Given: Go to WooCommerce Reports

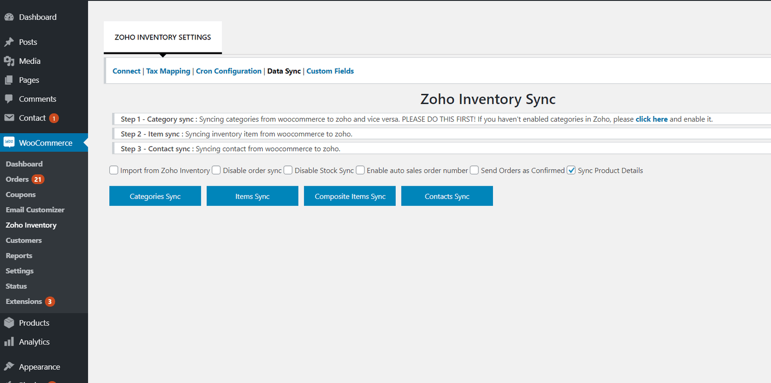Looking at the screenshot, I should 19,256.
